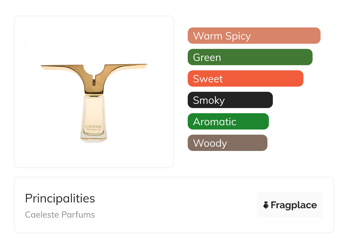Screen dimensions: 348x247
Task: Pick the Smoky accord bar
Action: point(230,100)
